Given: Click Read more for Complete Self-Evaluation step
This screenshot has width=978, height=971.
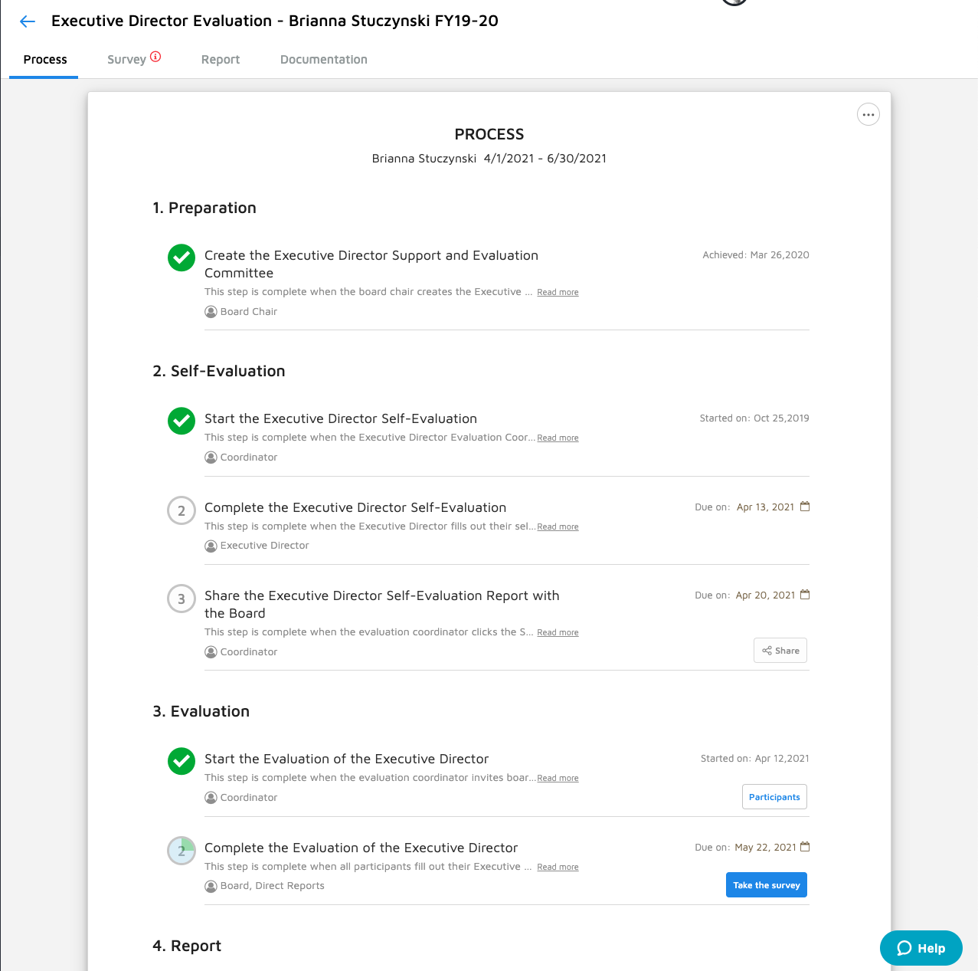Looking at the screenshot, I should pos(558,527).
